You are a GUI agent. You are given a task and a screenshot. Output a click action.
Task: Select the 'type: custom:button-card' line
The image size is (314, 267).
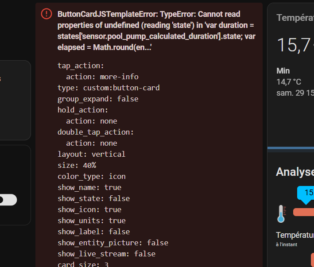point(109,88)
